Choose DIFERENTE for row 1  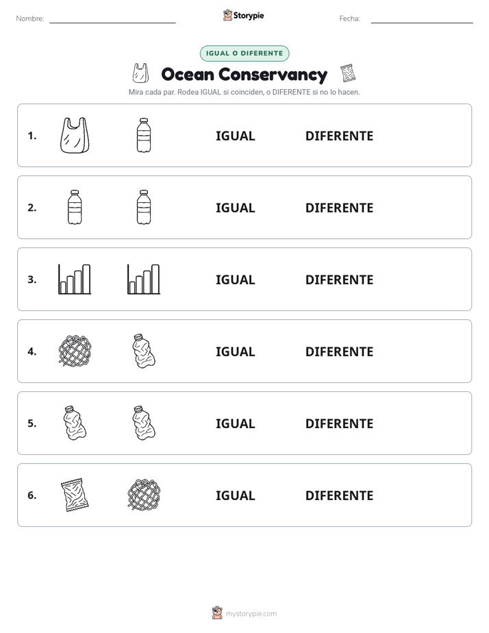coord(339,136)
